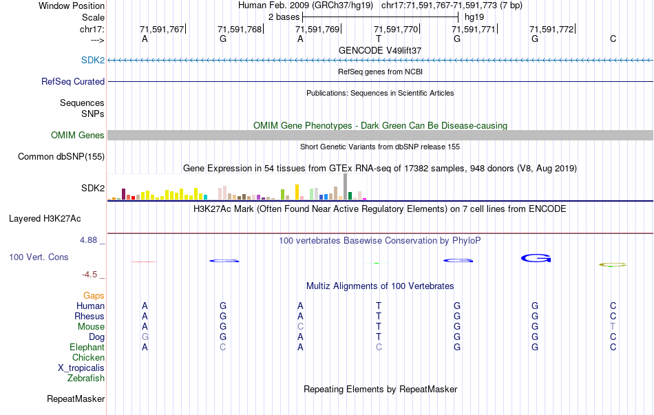This screenshot has width=654, height=415.
Task: Click the 'Mouse' species label
Action: [91, 327]
